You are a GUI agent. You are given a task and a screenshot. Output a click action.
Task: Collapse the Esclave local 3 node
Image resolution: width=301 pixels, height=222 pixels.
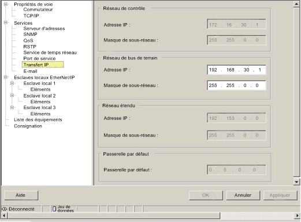12,107
